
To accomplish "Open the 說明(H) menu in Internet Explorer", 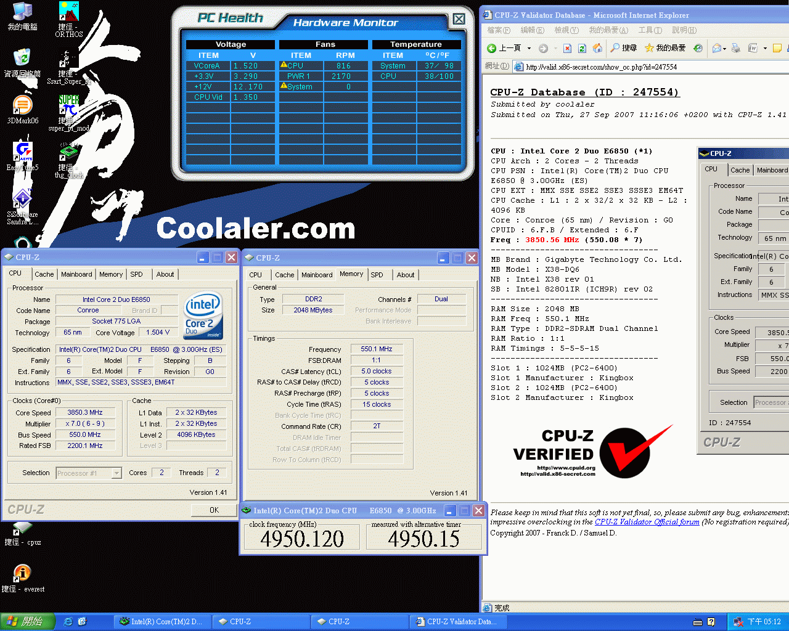I will (x=684, y=30).
